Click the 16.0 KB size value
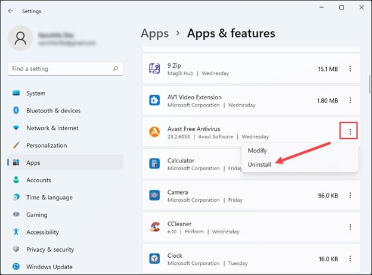 pyautogui.click(x=328, y=259)
